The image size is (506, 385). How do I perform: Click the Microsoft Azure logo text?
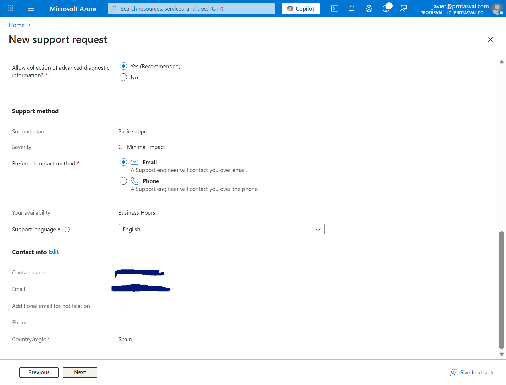click(x=73, y=9)
